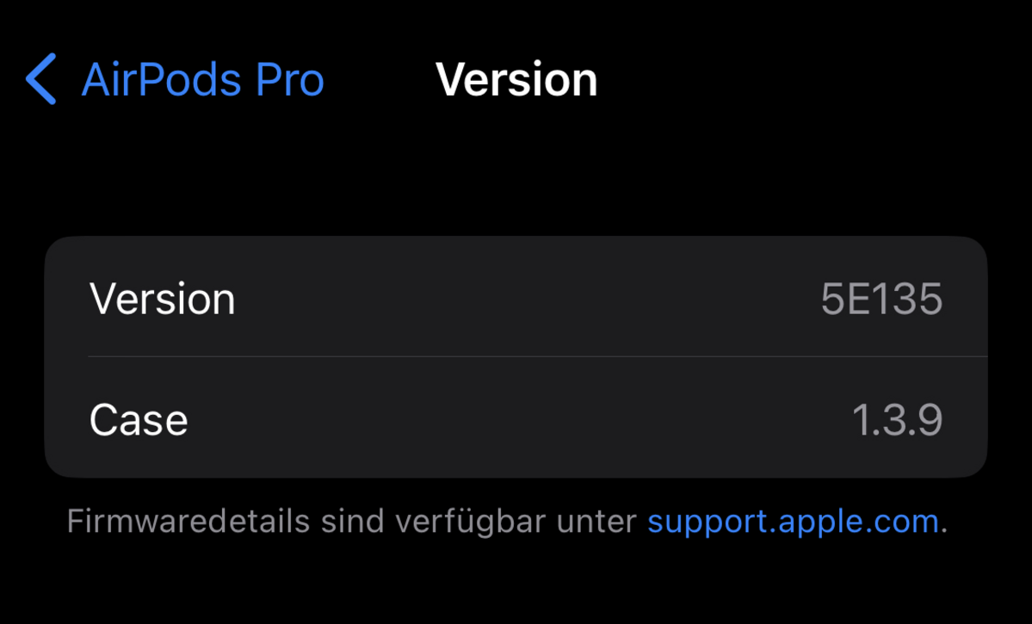This screenshot has width=1032, height=624.
Task: Tap the divider line between Version and Case
Action: tap(538, 357)
